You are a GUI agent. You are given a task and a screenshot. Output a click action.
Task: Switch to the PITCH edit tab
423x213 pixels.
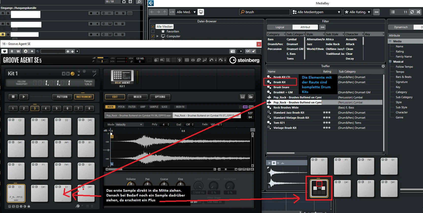click(x=121, y=107)
